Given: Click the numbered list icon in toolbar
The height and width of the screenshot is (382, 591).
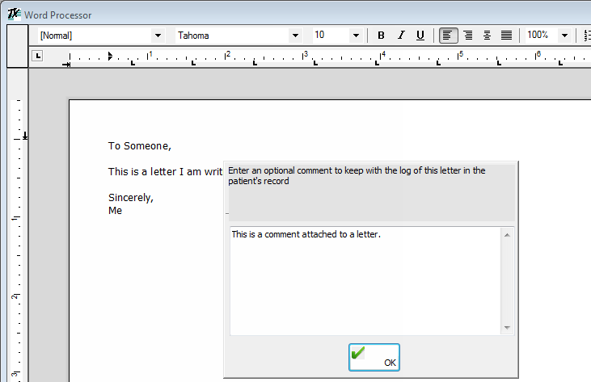Looking at the screenshot, I should (587, 36).
